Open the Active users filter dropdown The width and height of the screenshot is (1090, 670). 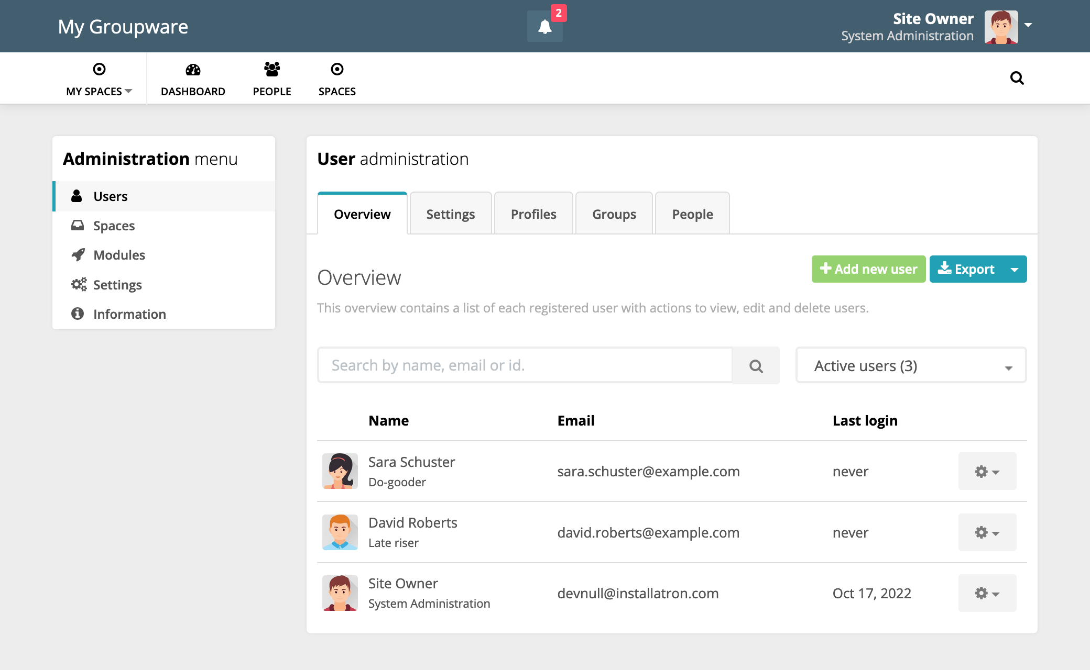pos(911,366)
